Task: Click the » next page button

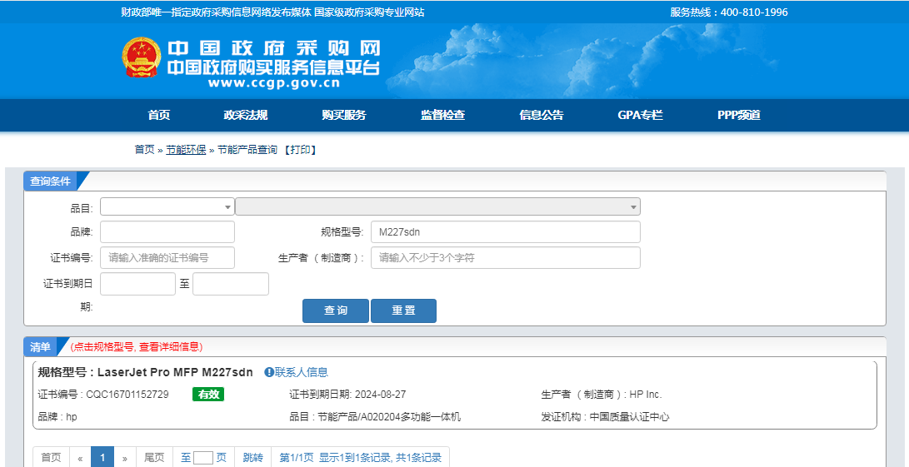Action: pyautogui.click(x=125, y=458)
